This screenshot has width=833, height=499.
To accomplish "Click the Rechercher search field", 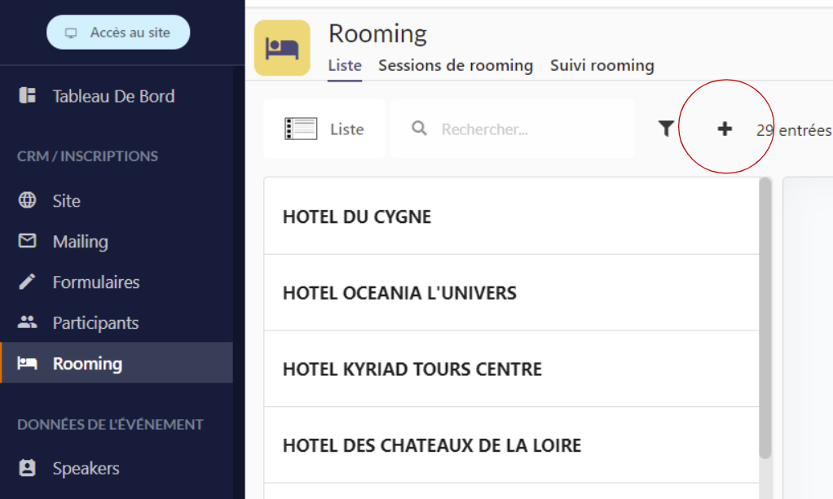I will click(x=530, y=129).
